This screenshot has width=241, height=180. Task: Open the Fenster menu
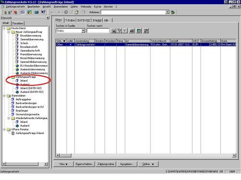tap(108, 7)
